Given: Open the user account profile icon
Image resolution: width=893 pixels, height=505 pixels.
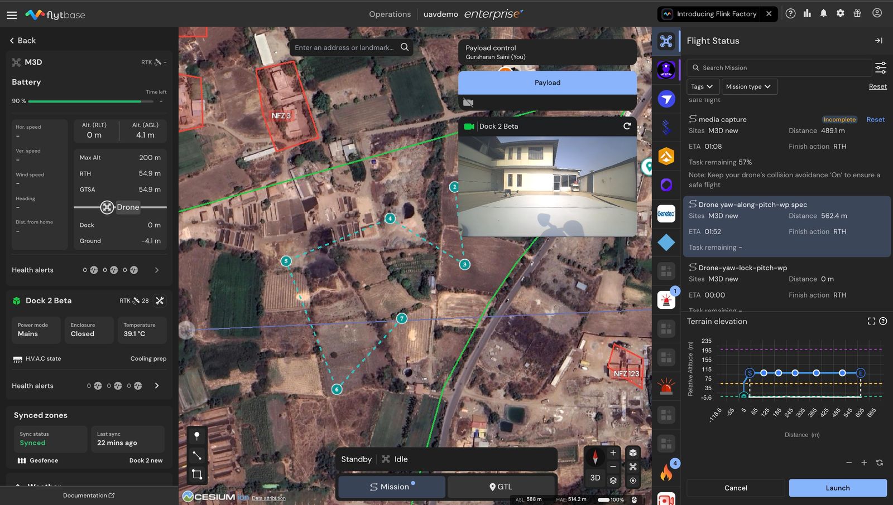Looking at the screenshot, I should [877, 13].
